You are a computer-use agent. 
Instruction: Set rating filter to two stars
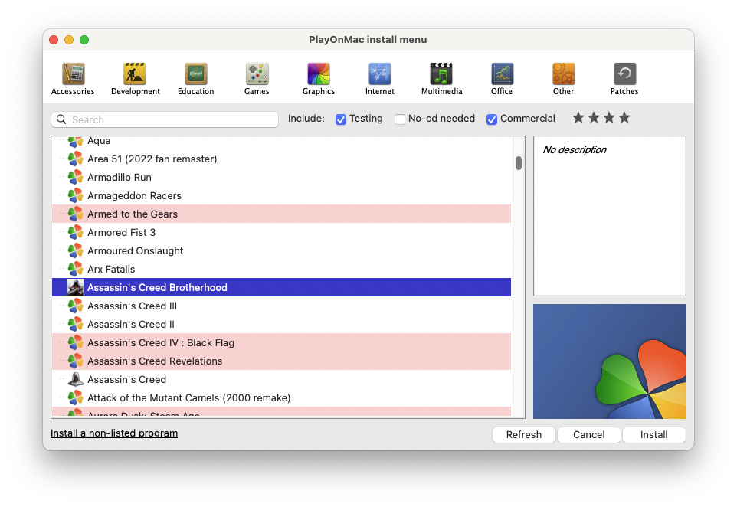click(594, 117)
